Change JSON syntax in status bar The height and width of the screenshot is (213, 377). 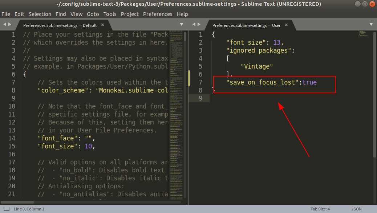356,209
